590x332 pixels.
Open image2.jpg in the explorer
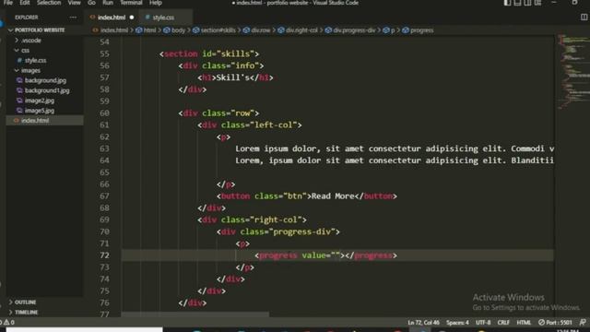tap(39, 101)
